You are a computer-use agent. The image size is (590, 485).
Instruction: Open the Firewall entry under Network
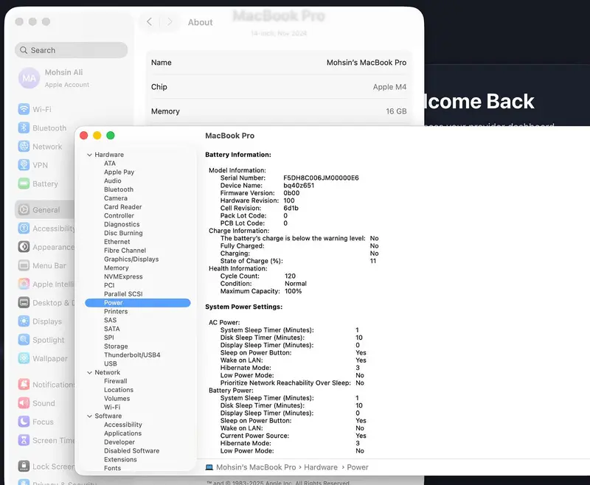point(116,381)
